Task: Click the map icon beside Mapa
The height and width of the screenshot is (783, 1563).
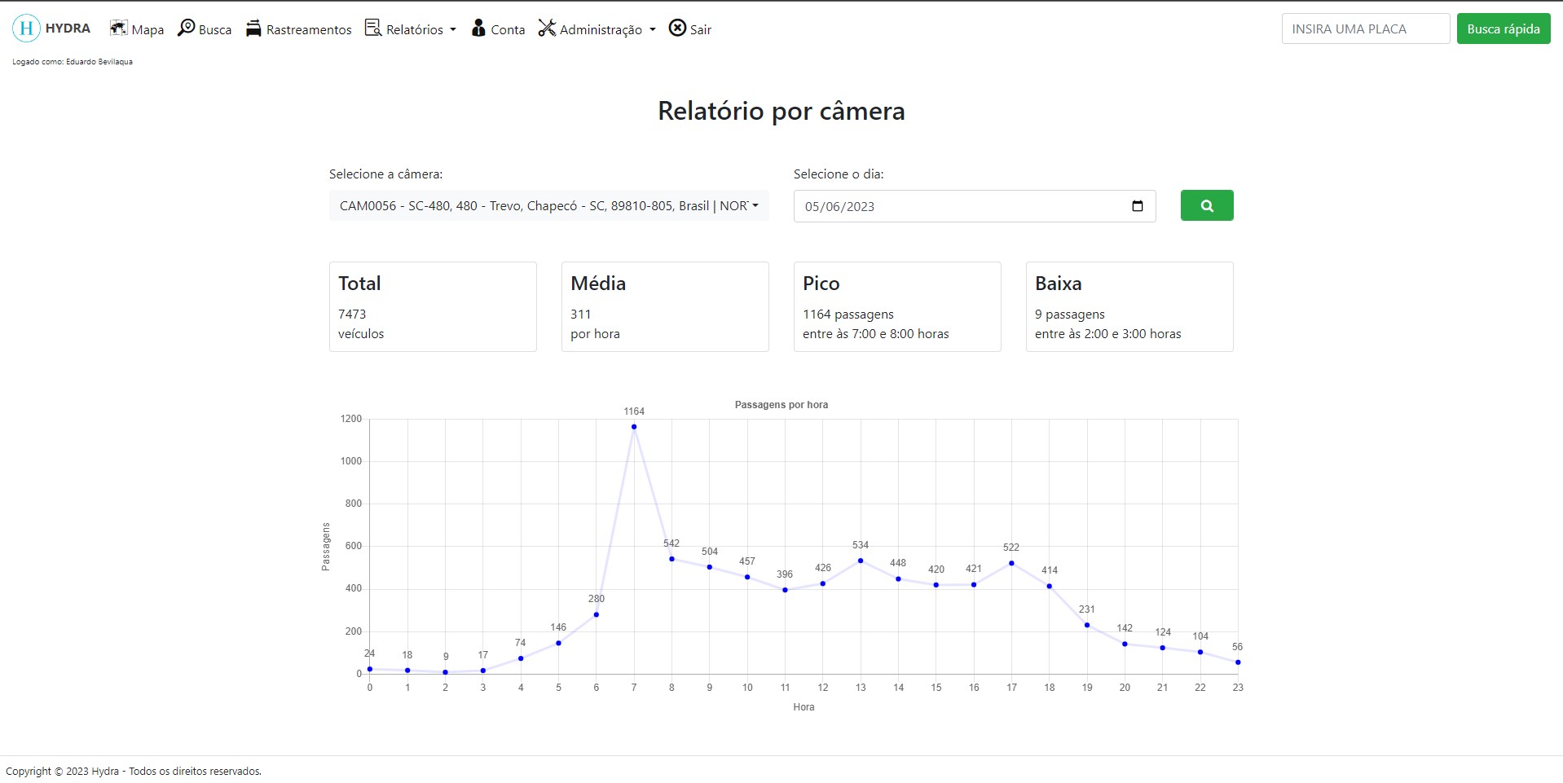Action: (x=118, y=29)
